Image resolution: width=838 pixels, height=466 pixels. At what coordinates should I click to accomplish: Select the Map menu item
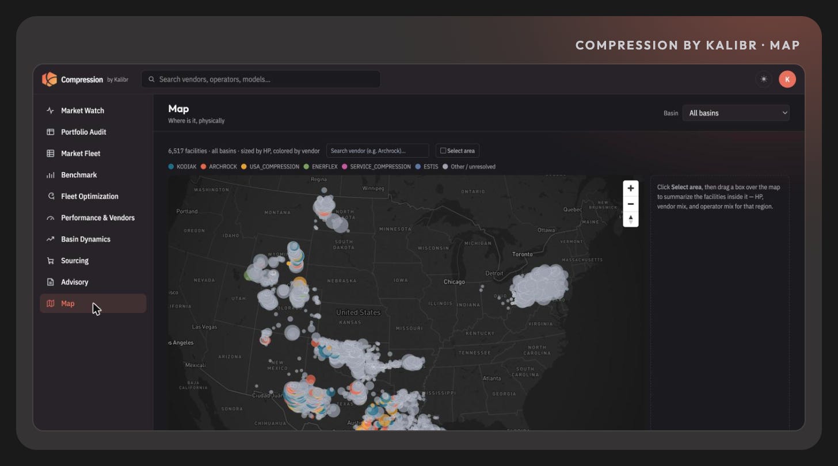[x=93, y=304]
